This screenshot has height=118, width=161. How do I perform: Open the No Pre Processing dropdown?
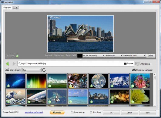pos(94,56)
